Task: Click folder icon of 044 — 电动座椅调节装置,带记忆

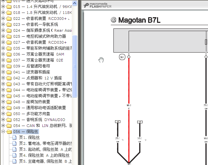Action: (9, 90)
